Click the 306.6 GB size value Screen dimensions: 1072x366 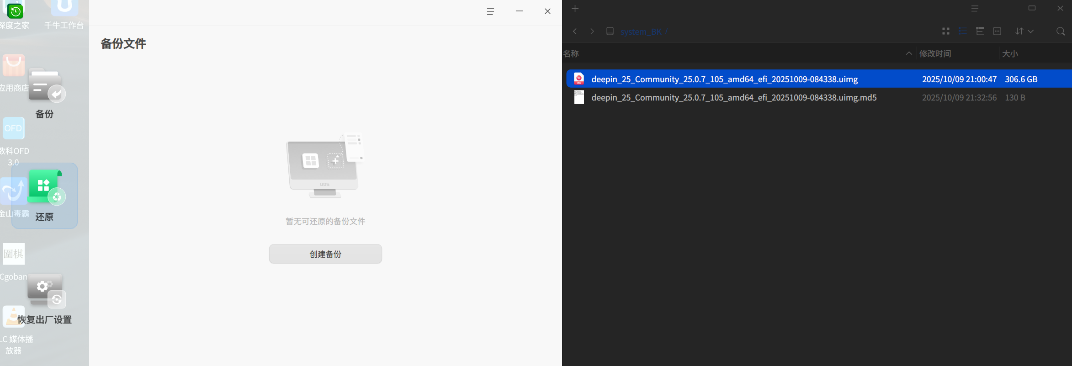coord(1021,79)
